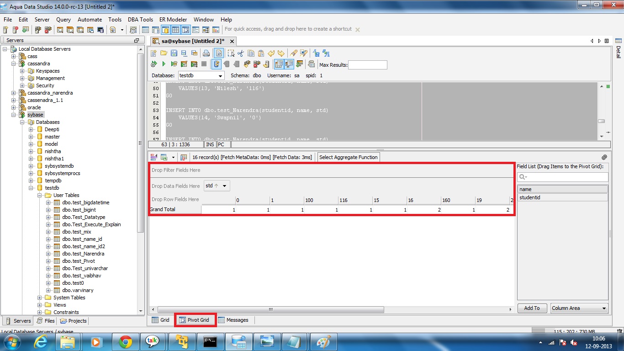624x351 pixels.
Task: Toggle the highlighted database cylinder view button
Action: pos(165,30)
